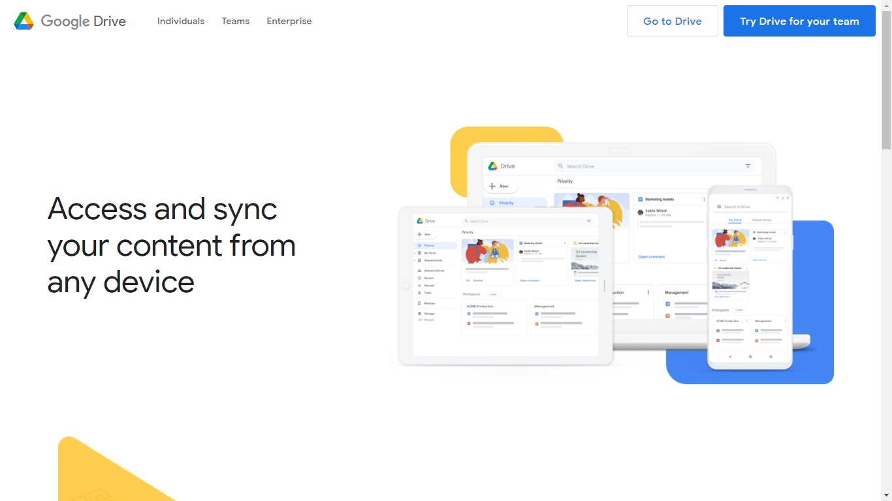Open the Teams navigation item
The width and height of the screenshot is (892, 501).
[x=235, y=21]
